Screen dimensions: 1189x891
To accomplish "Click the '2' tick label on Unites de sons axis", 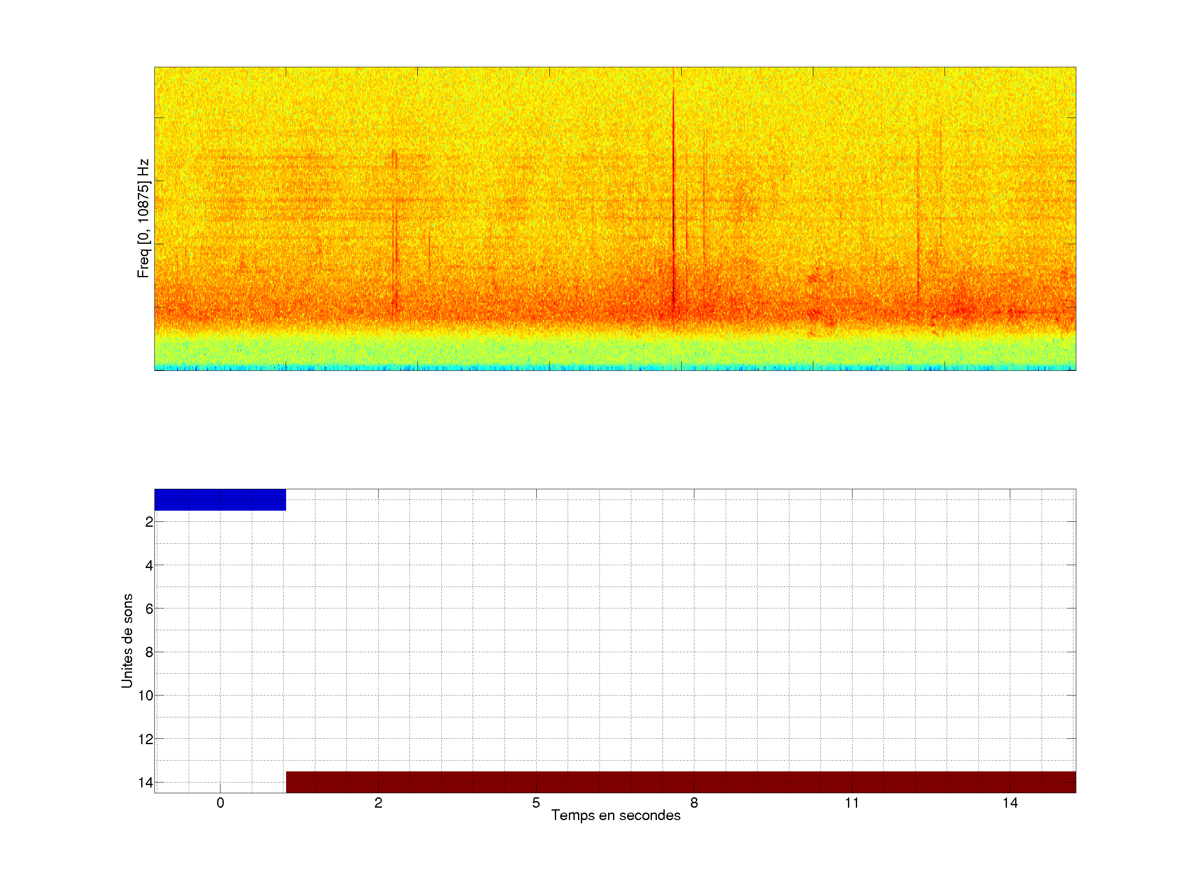I will [x=149, y=521].
